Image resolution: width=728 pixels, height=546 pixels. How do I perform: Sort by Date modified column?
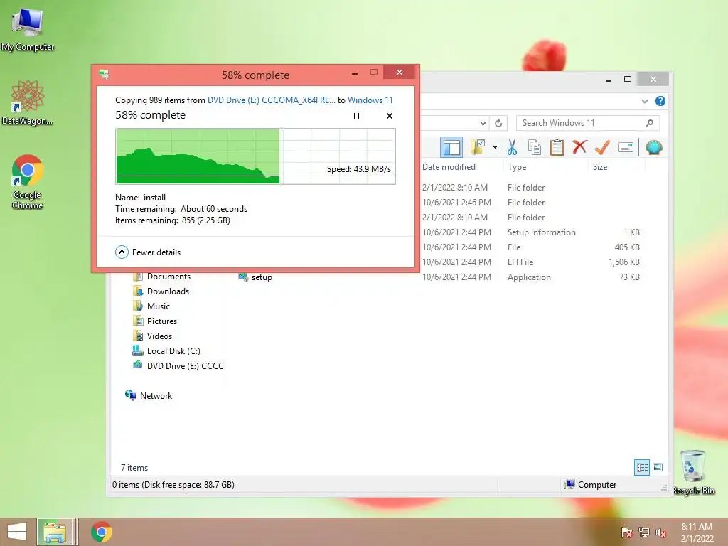pos(449,166)
